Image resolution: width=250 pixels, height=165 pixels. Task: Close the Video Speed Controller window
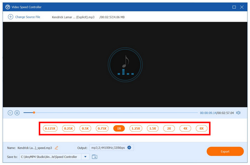coord(242,7)
